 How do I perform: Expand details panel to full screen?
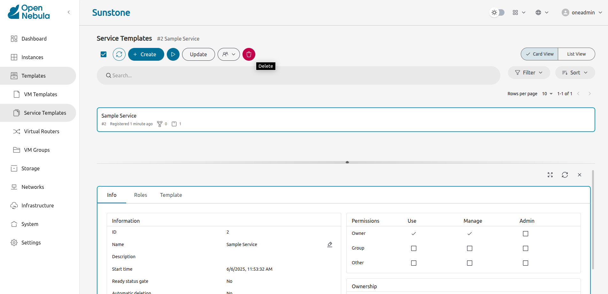pos(550,175)
